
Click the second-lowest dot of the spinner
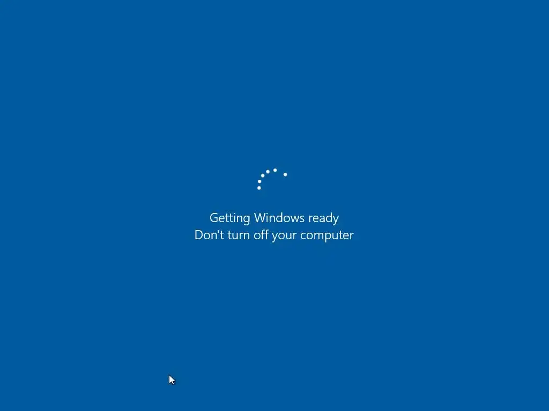pos(259,181)
